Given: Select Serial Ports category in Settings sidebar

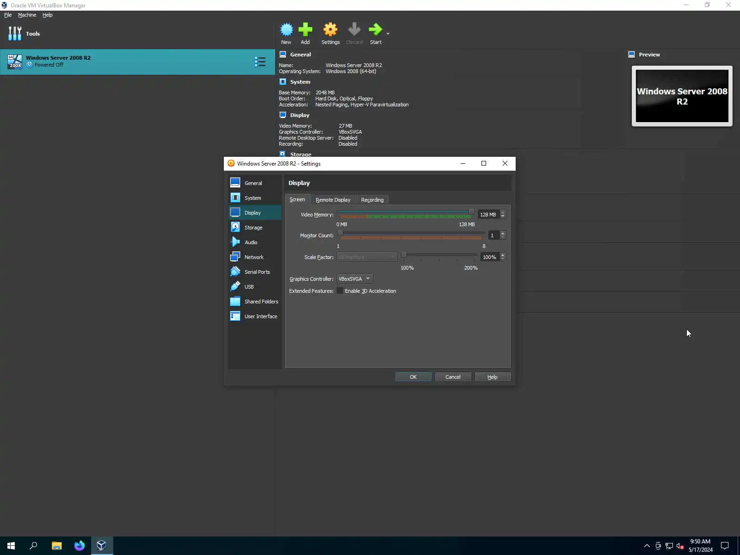Looking at the screenshot, I should pyautogui.click(x=255, y=272).
